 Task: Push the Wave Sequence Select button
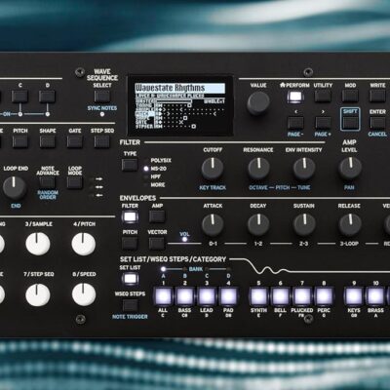[102, 97]
